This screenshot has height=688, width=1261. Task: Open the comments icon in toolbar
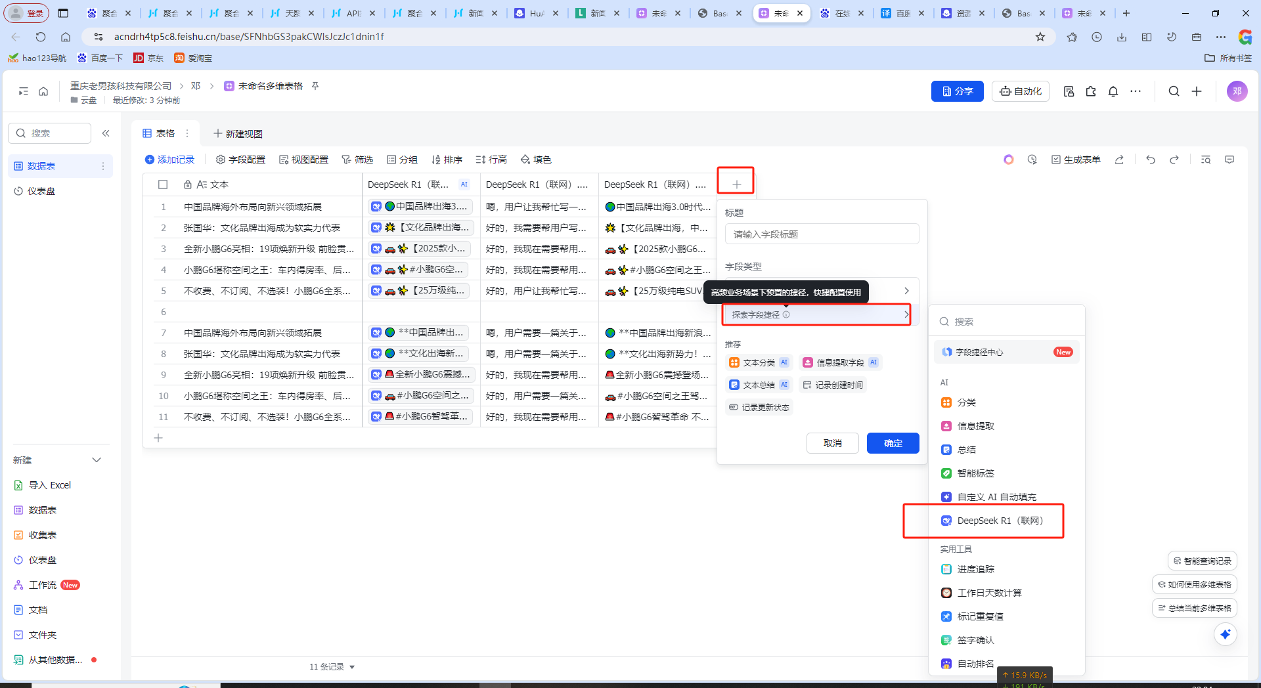1229,160
